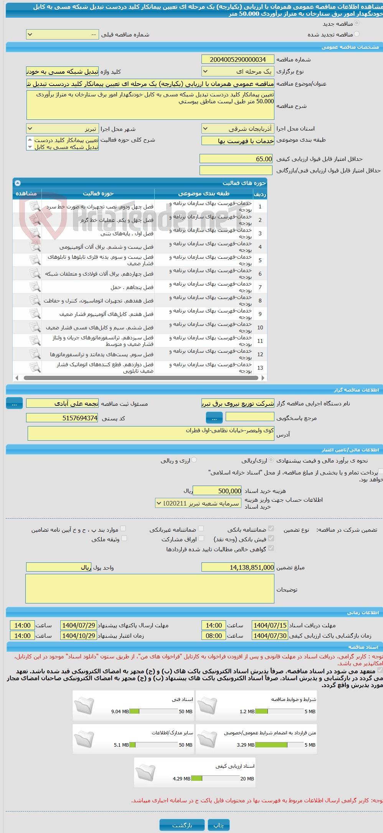The image size is (383, 833).
Task: Open the شهر محل اجرا dropdown
Action: 62,129
